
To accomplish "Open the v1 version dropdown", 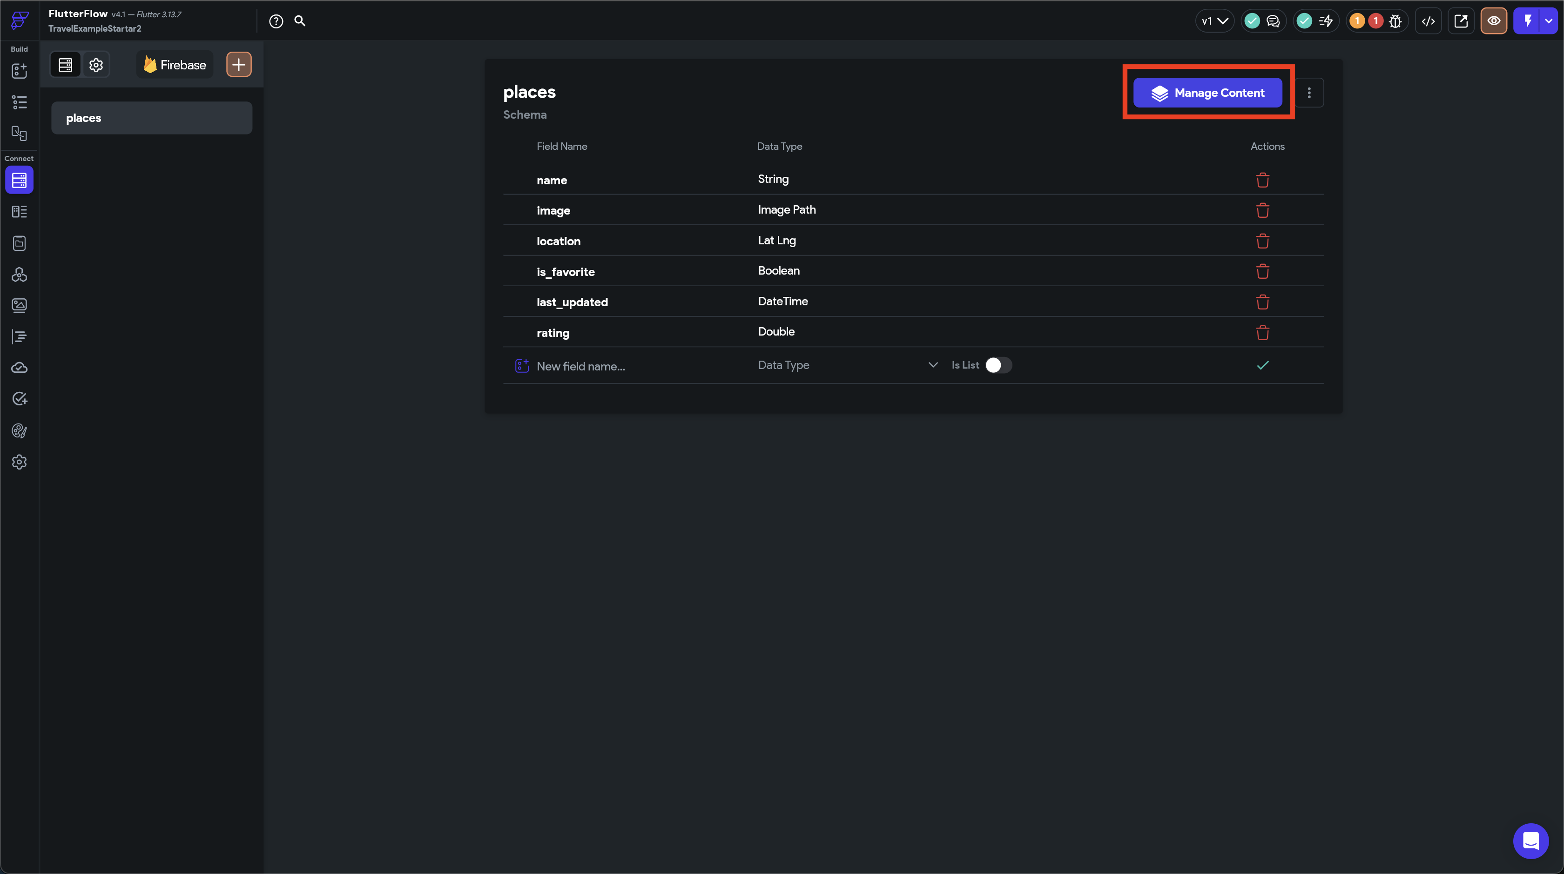I will coord(1214,21).
